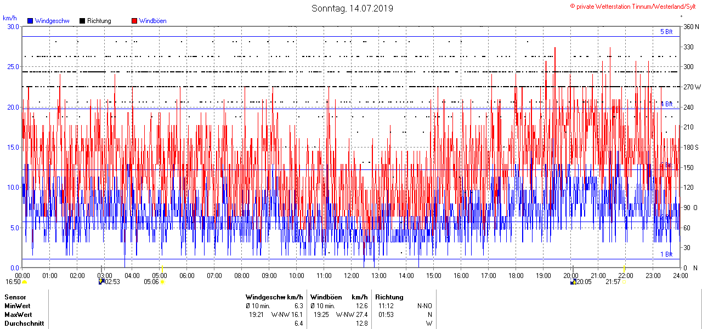Screen dimensions: 702x329
Task: Click the 'km/h' axis unit label
Action: tap(9, 18)
